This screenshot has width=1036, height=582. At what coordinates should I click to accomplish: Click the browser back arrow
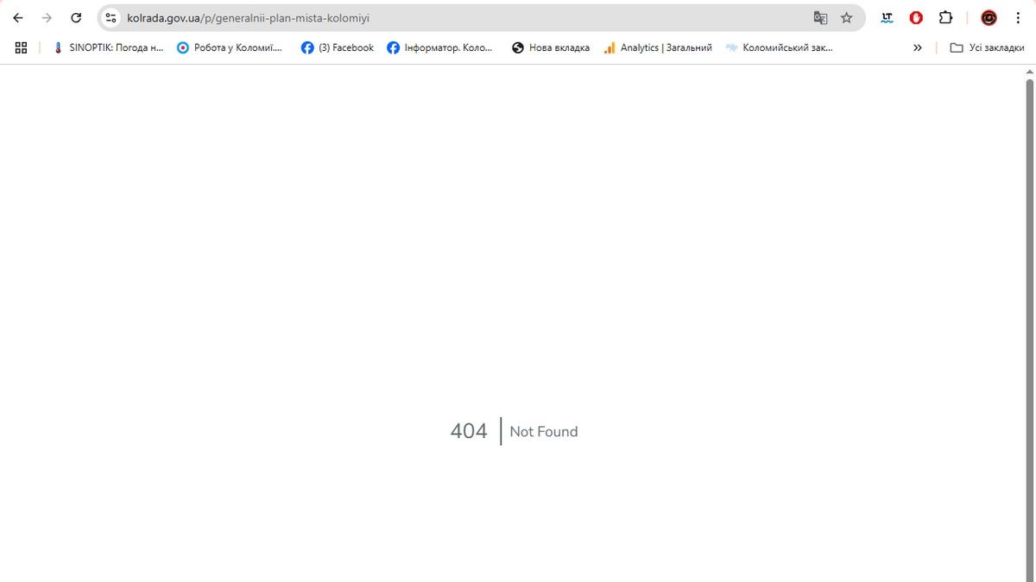[x=17, y=18]
